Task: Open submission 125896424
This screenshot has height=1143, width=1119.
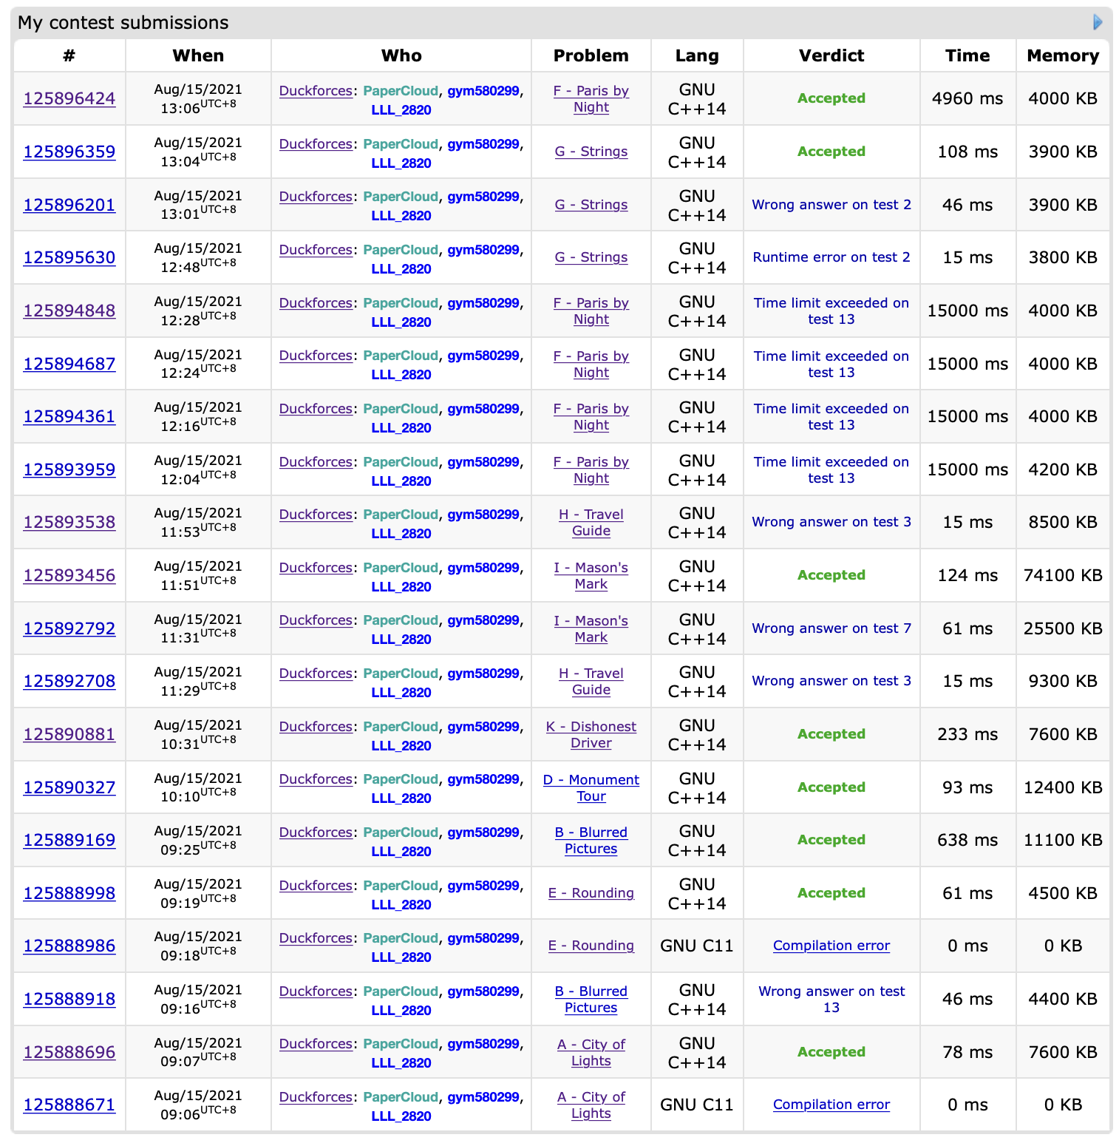Action: click(x=69, y=98)
